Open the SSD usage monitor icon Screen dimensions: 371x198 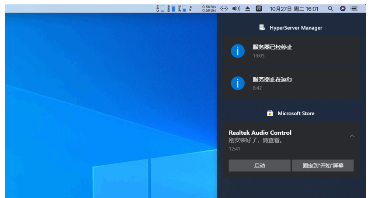pos(171,9)
